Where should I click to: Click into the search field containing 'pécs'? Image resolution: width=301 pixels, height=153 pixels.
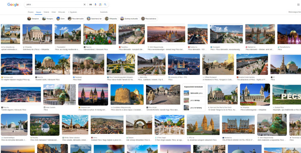tap(54, 4)
